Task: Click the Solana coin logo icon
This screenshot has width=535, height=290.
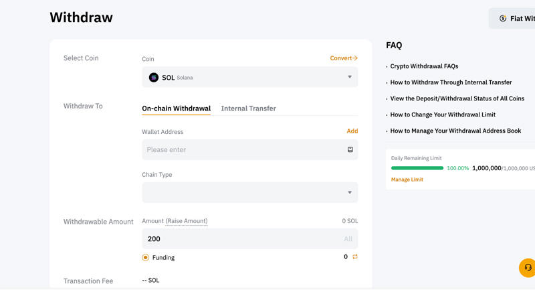Action: point(154,78)
